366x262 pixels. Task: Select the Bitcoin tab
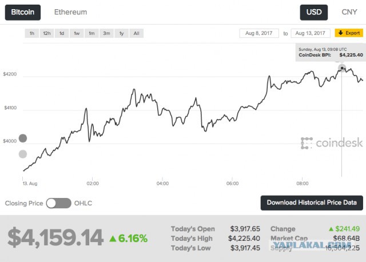[x=23, y=13]
